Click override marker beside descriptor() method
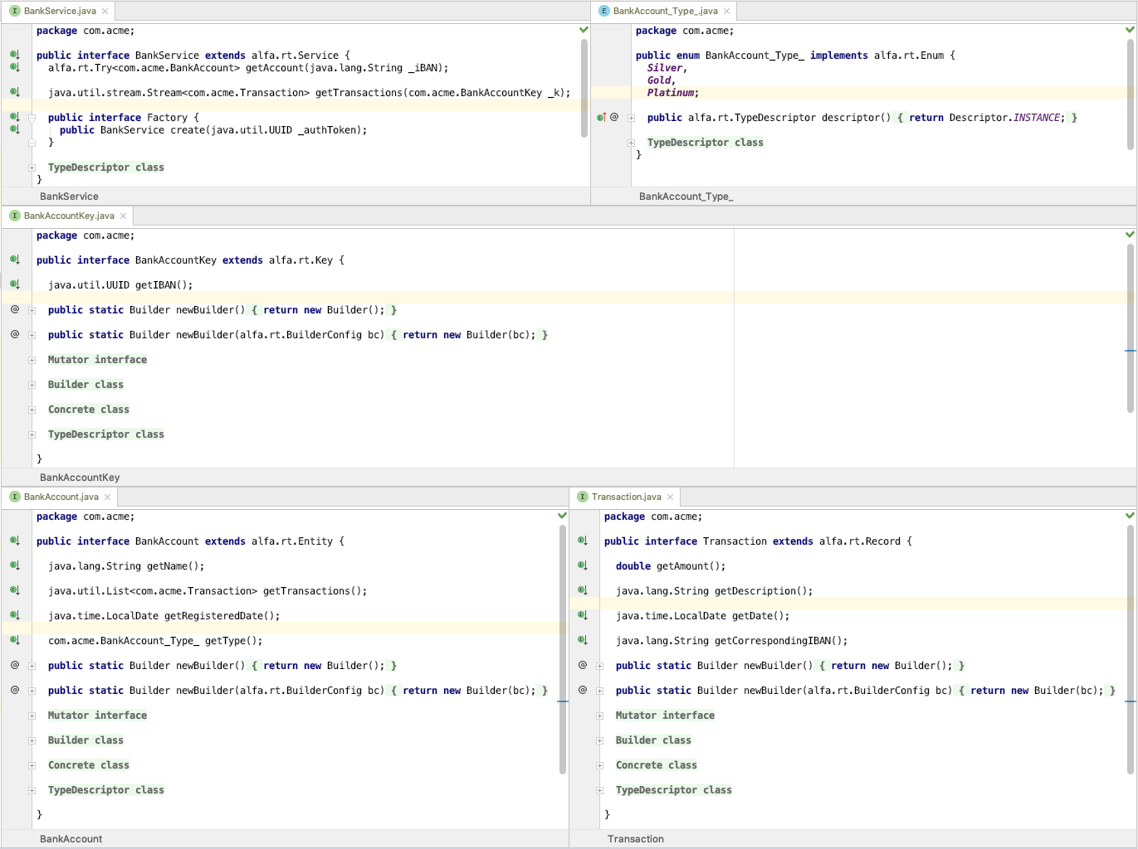The image size is (1138, 849). [602, 117]
